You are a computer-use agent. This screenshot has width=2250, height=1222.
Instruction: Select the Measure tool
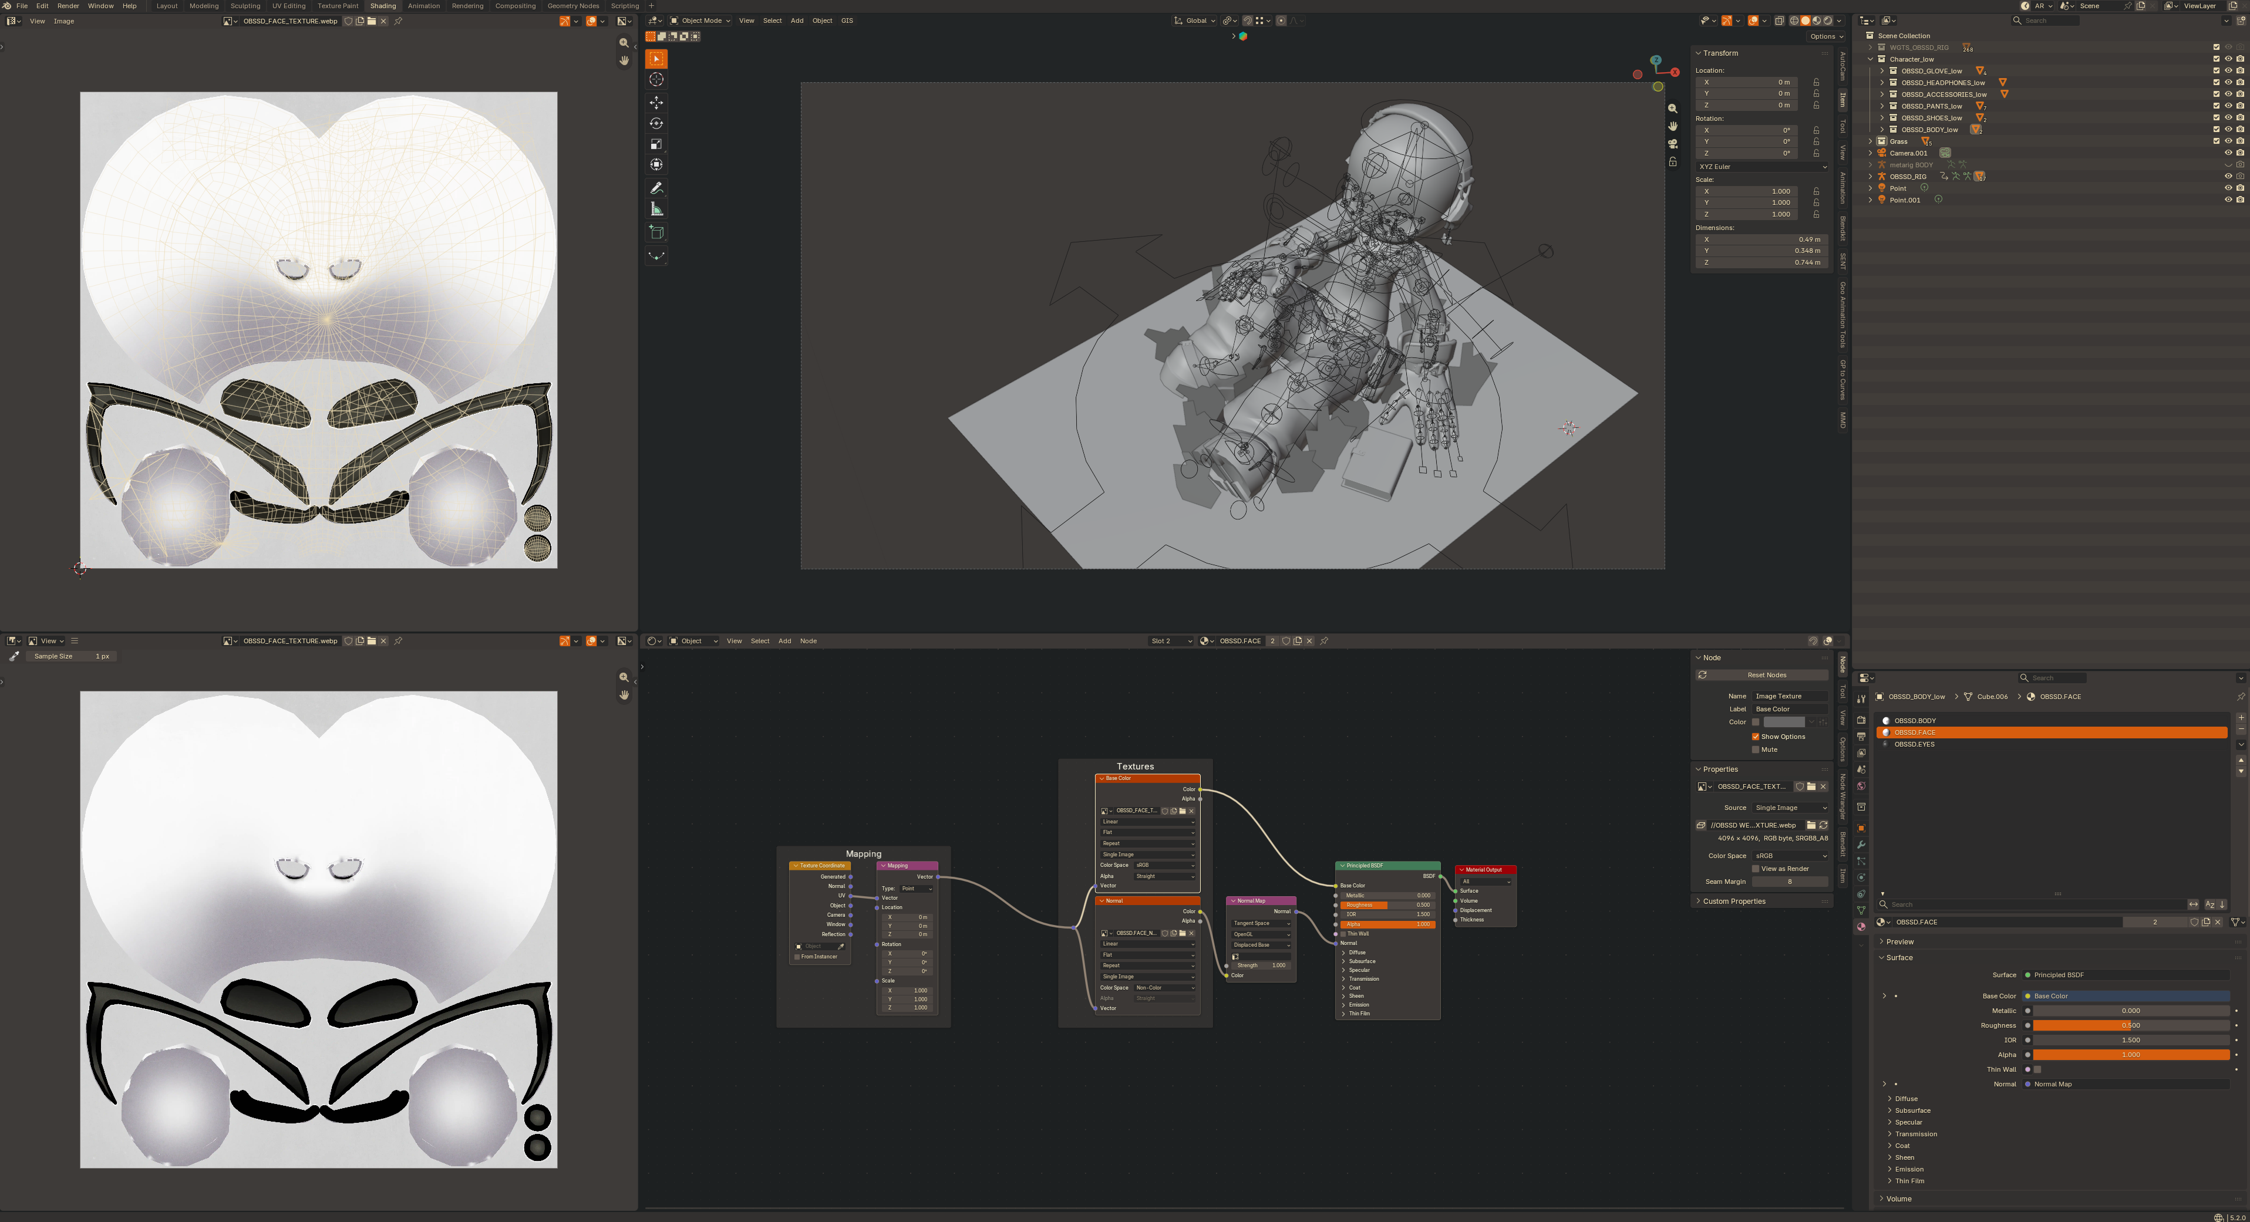(656, 210)
